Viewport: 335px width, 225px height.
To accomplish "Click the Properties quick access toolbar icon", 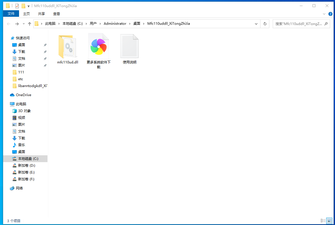I will tap(17, 6).
